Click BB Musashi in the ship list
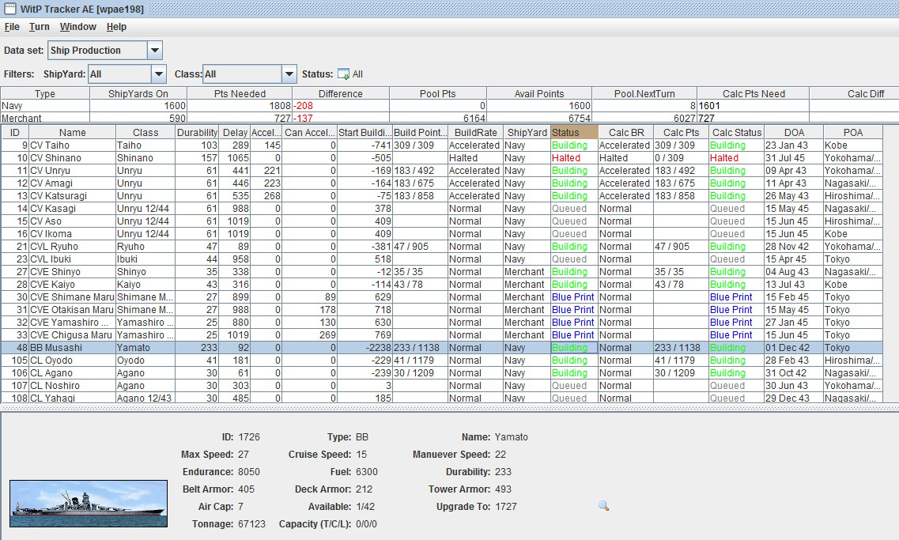The image size is (899, 540). tap(56, 348)
